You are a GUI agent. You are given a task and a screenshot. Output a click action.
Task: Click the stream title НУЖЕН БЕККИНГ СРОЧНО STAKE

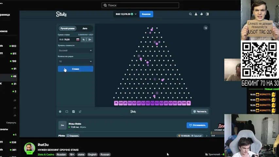[x=58, y=150]
